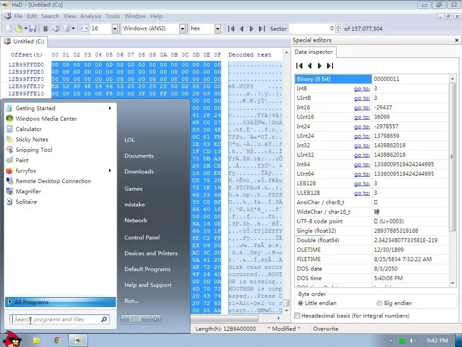Expand All Programs list
Screen dimensions: 462x347
tap(60, 302)
